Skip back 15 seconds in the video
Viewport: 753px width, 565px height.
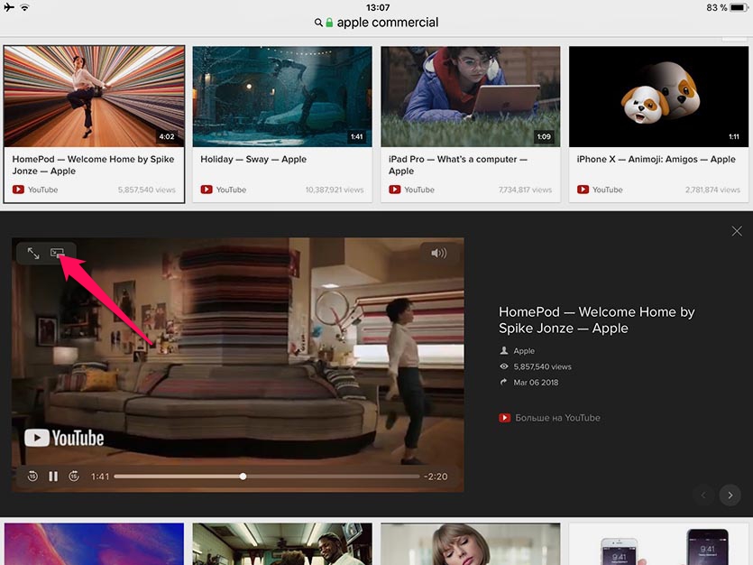coord(32,477)
